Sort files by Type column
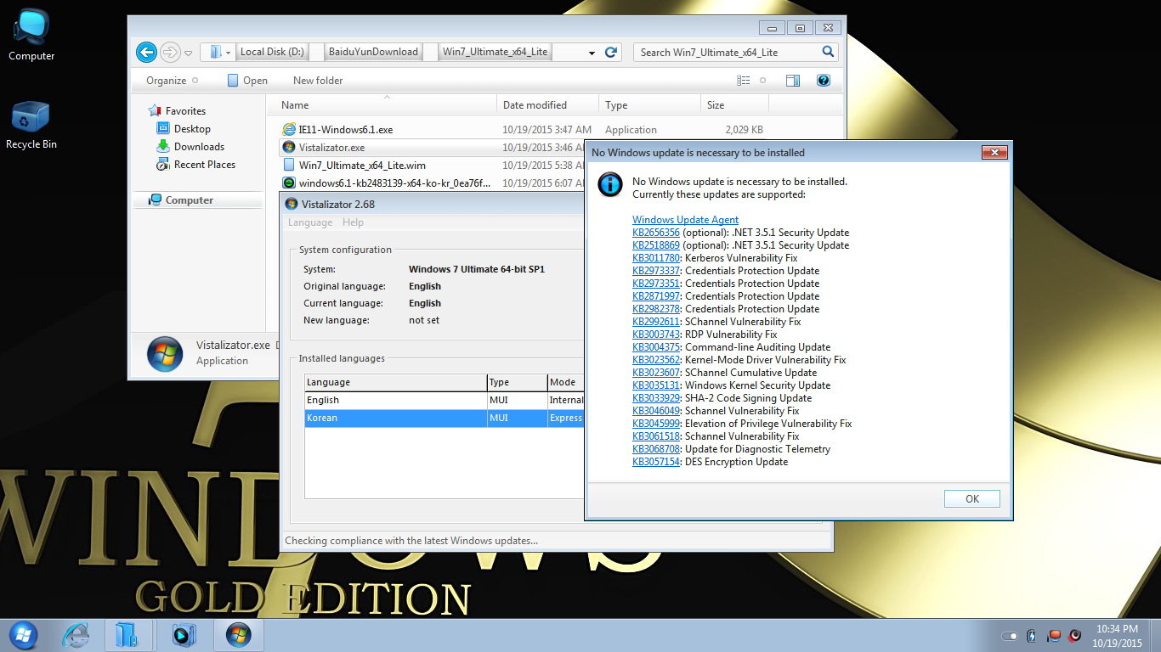Image resolution: width=1161 pixels, height=652 pixels. 649,105
